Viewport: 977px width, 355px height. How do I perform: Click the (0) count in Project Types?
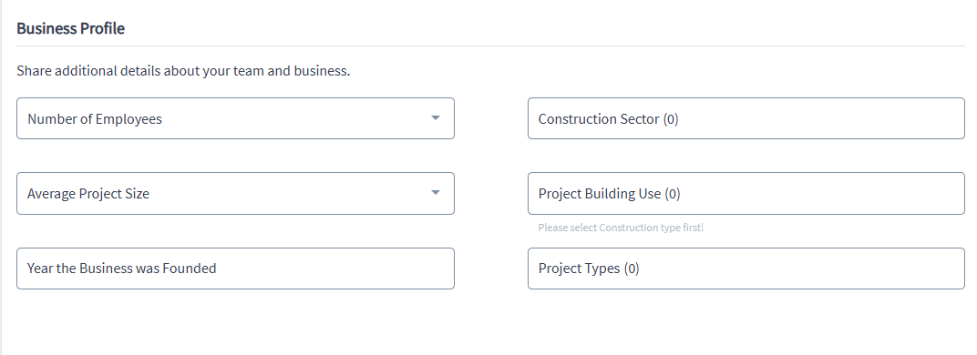[632, 269]
